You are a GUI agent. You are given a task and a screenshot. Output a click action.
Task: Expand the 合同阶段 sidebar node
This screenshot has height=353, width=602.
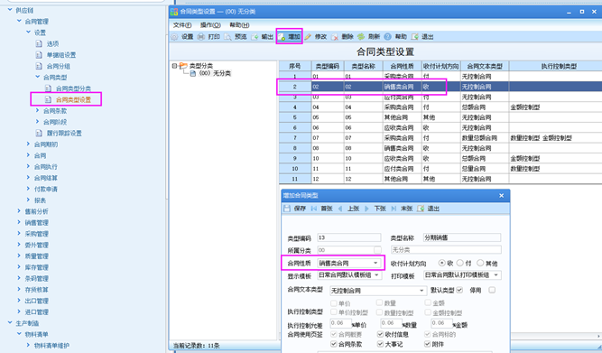coord(38,122)
